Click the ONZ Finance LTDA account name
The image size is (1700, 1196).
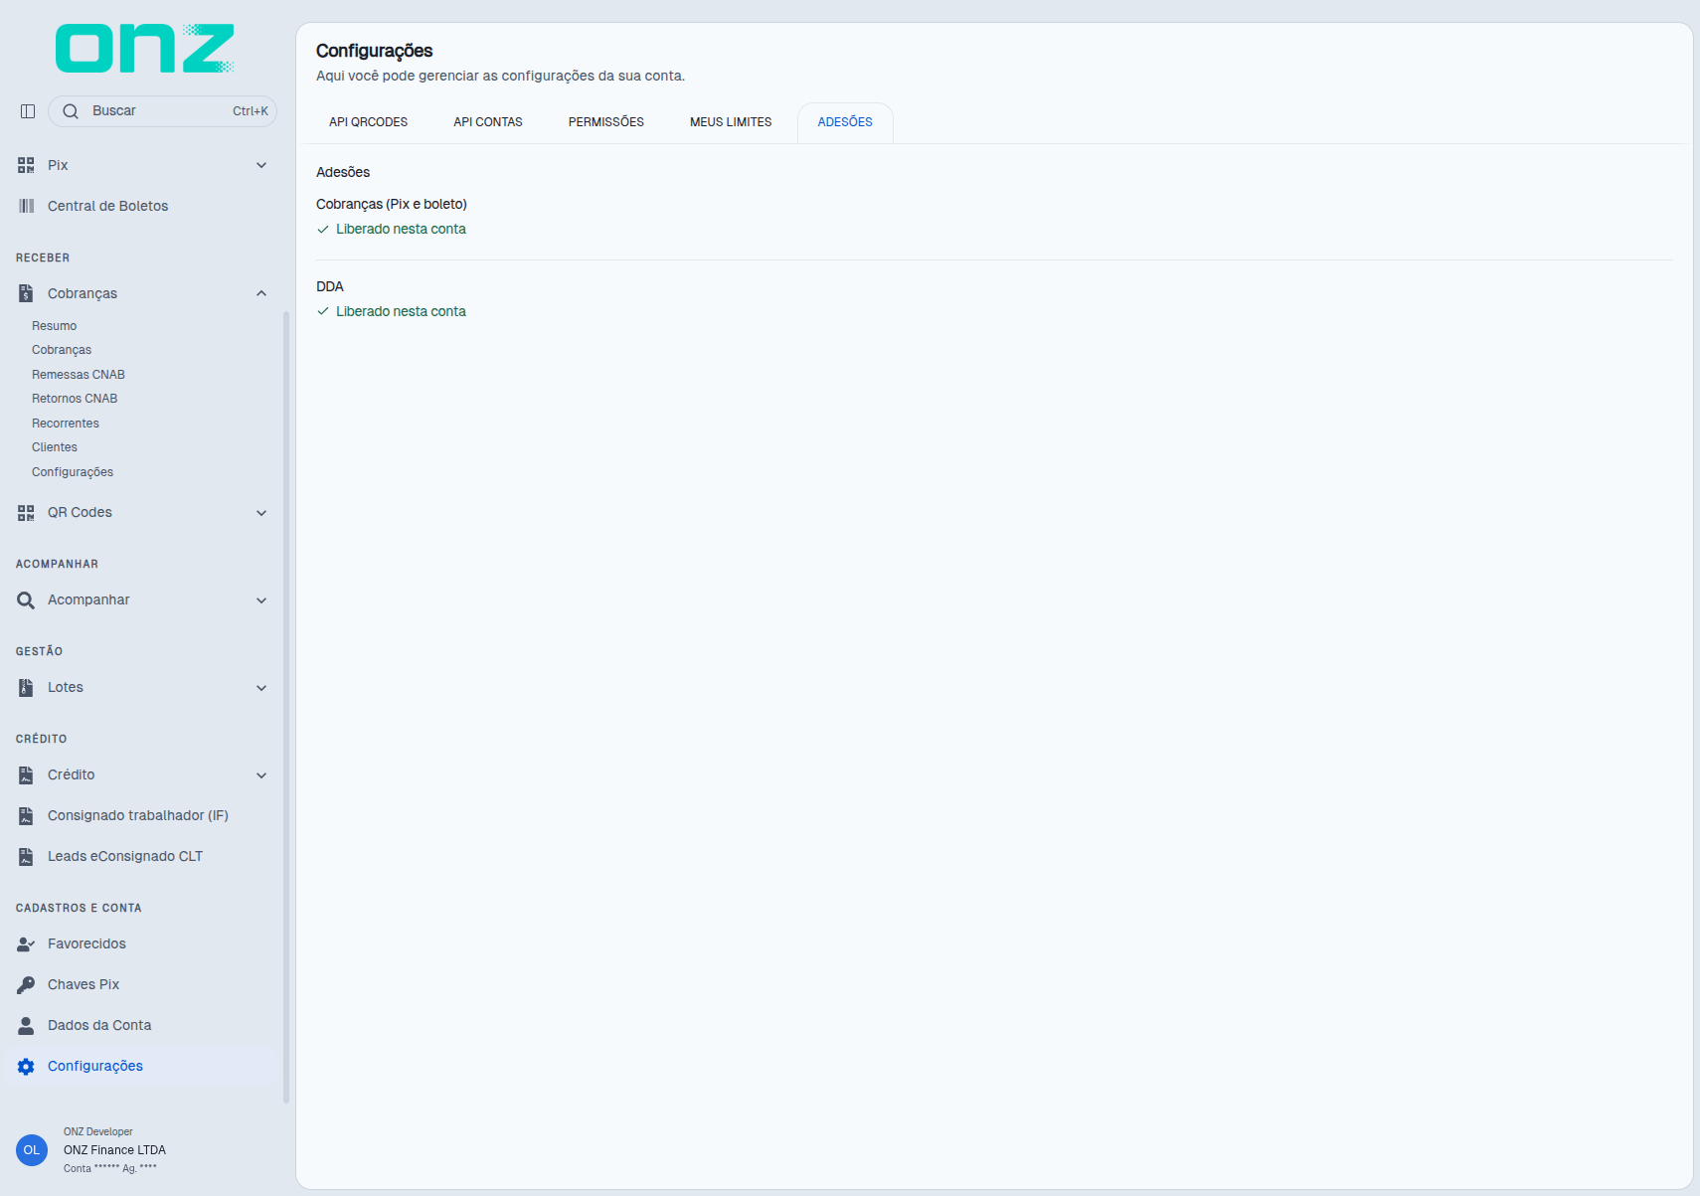(114, 1150)
